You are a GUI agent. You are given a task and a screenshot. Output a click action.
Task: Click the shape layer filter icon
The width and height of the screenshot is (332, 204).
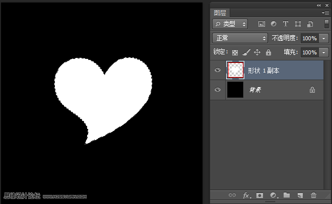(298, 24)
